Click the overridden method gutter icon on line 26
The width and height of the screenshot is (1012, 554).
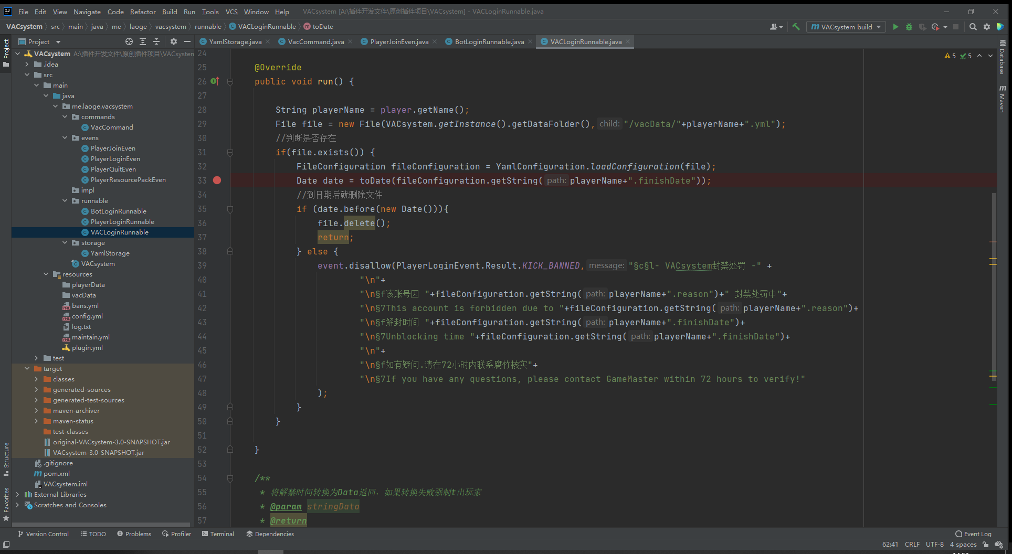tap(214, 81)
